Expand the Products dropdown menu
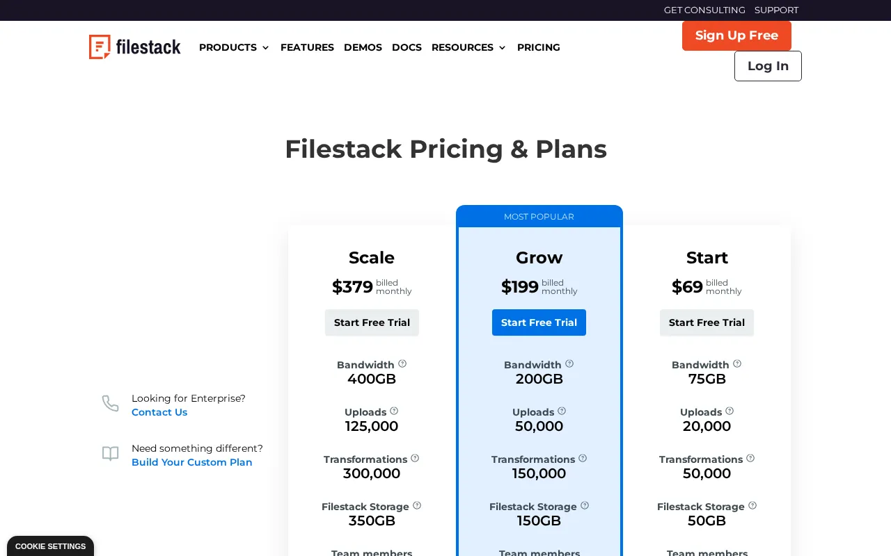This screenshot has width=891, height=556. click(234, 47)
